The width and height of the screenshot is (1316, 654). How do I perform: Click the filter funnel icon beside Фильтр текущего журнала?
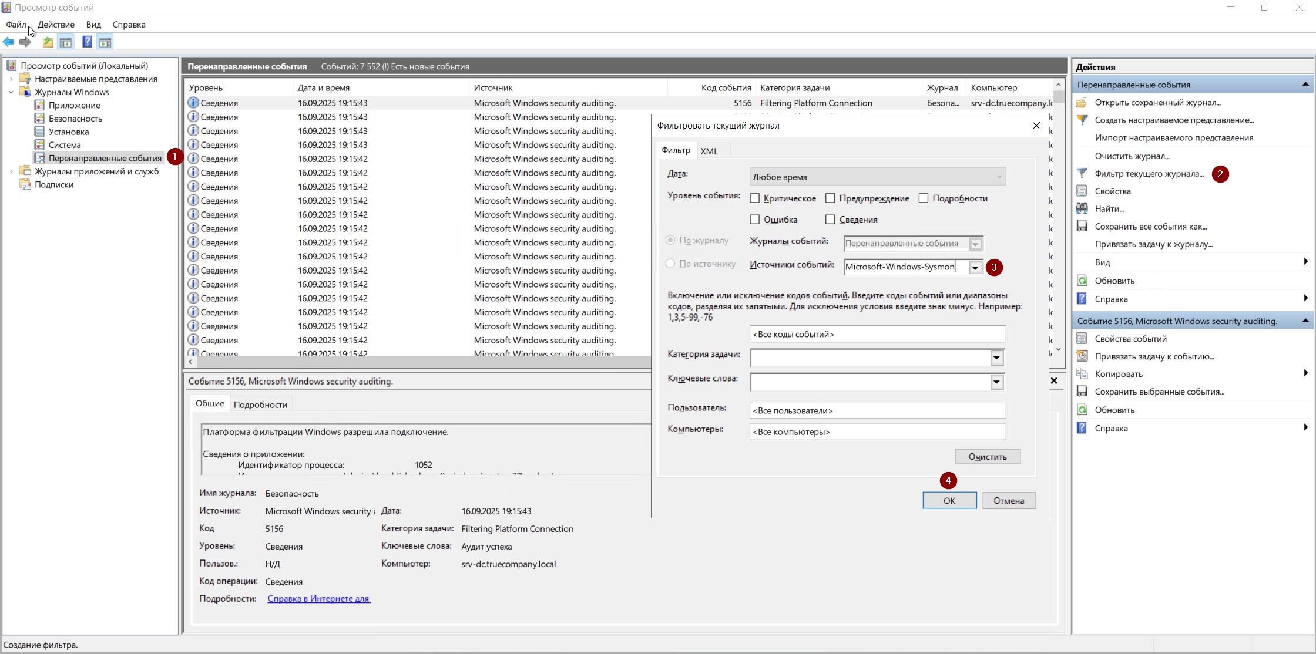point(1082,173)
